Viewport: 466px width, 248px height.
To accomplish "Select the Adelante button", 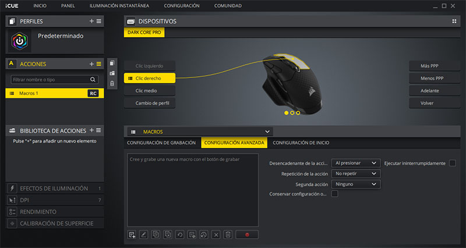I will [x=435, y=91].
